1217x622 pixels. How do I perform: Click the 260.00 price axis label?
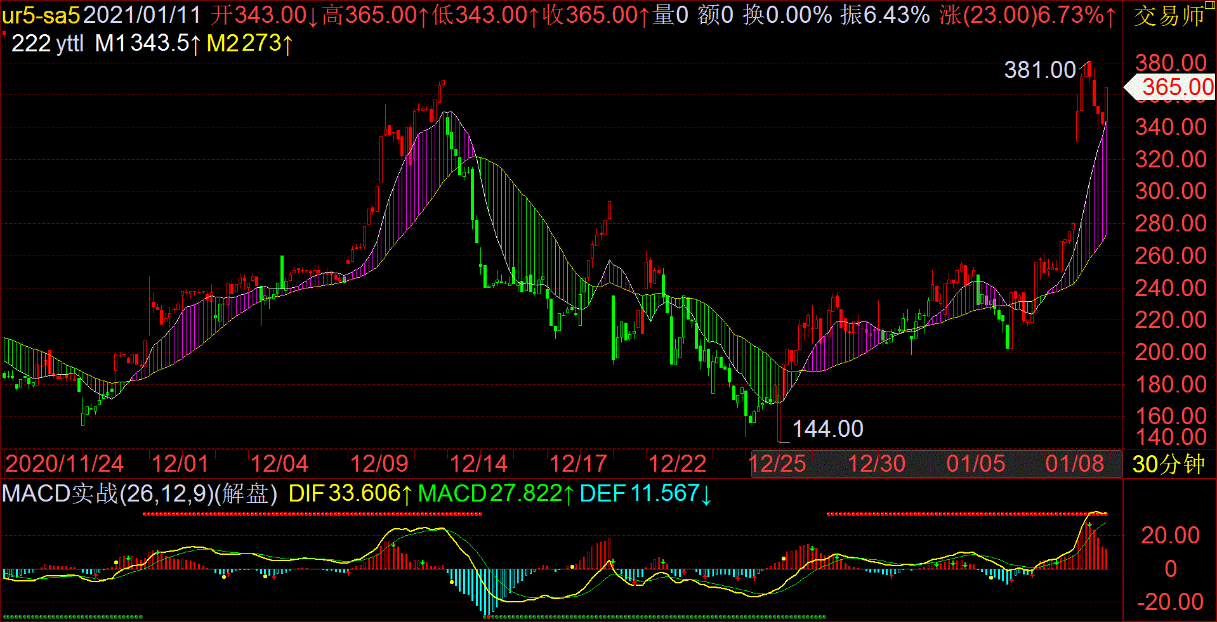tap(1171, 256)
